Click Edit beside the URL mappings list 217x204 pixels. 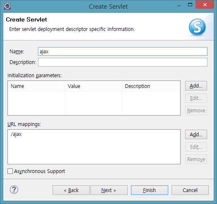click(x=196, y=147)
